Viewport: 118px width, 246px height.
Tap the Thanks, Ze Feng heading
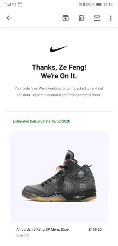(59, 67)
